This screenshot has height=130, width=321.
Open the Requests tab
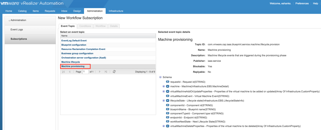[50, 11]
